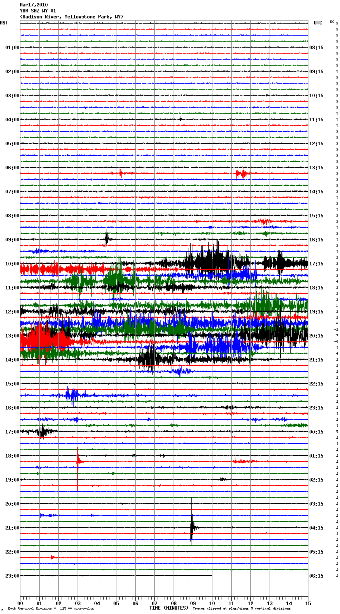Select the 15:00 MST time label
340x614 pixels.
tap(12, 384)
